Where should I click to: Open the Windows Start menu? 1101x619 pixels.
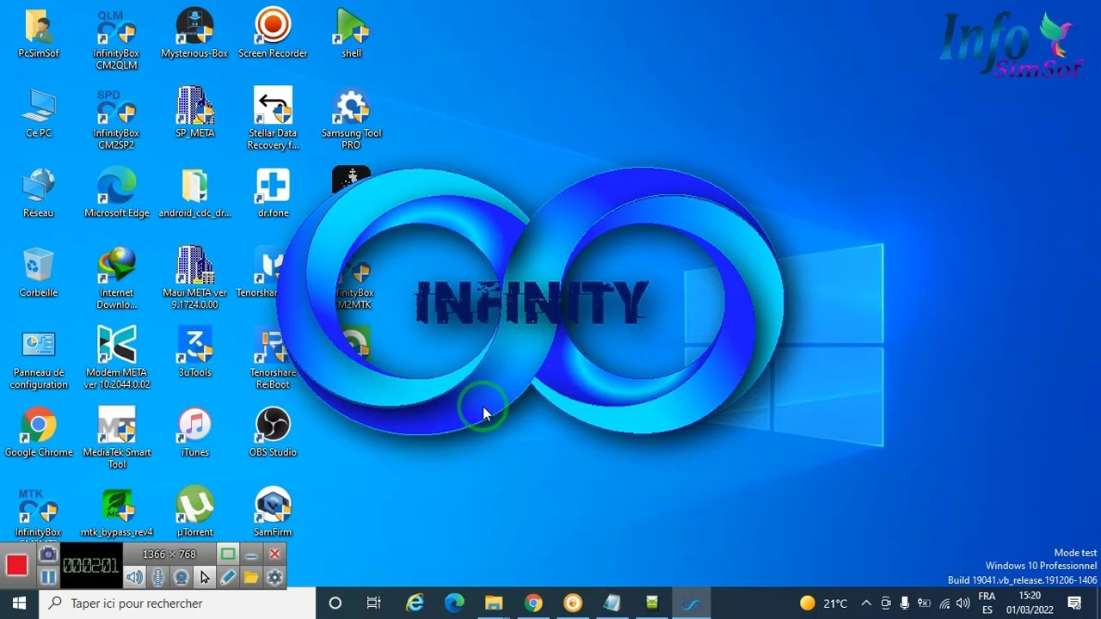[x=19, y=604]
